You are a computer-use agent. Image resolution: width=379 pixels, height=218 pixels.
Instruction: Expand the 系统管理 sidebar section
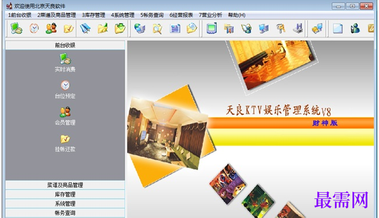click(x=65, y=204)
